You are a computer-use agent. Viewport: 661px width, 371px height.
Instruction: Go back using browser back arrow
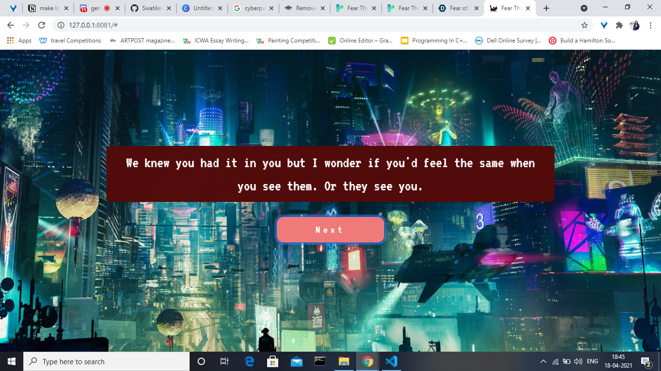click(x=11, y=25)
